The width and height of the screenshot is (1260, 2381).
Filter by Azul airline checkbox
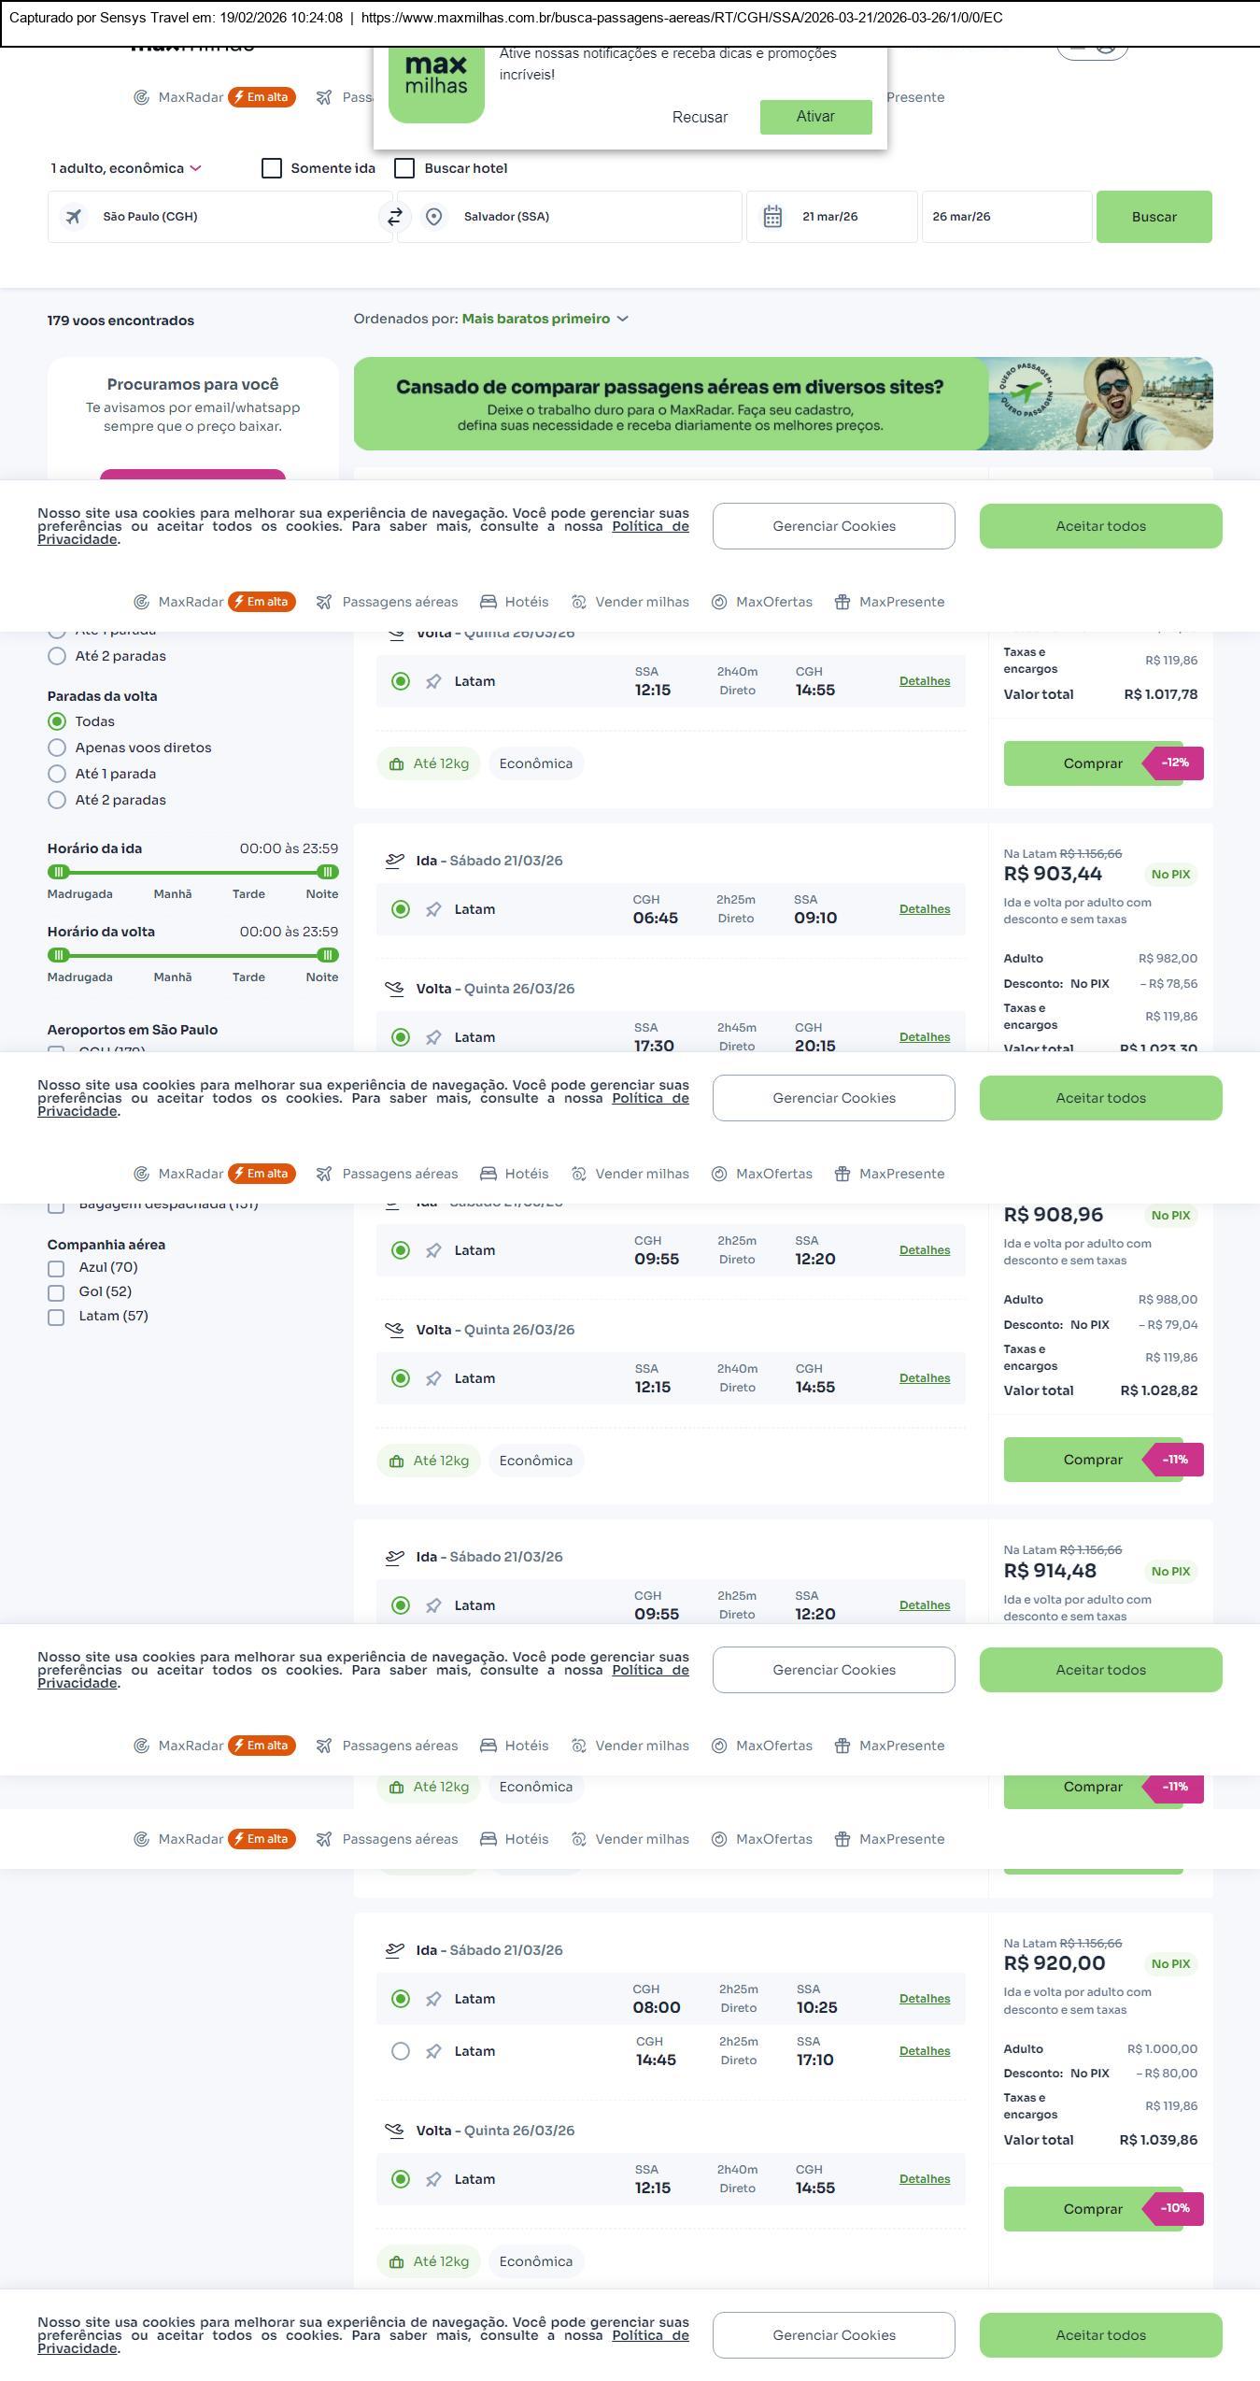pyautogui.click(x=56, y=1269)
